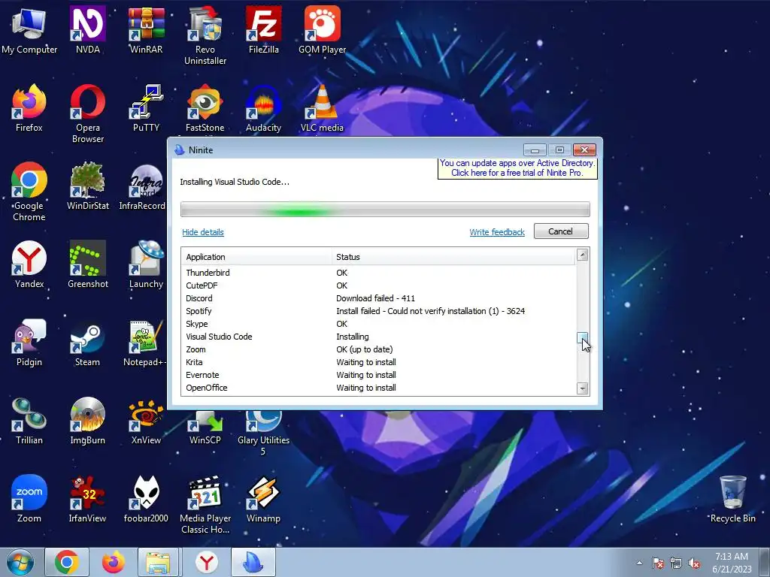Open the Windows Start menu

pos(20,562)
